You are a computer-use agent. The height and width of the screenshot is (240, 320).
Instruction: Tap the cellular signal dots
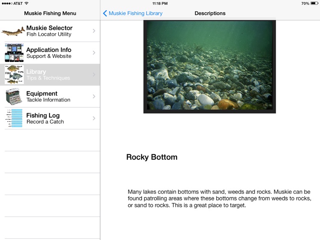pos(7,3)
